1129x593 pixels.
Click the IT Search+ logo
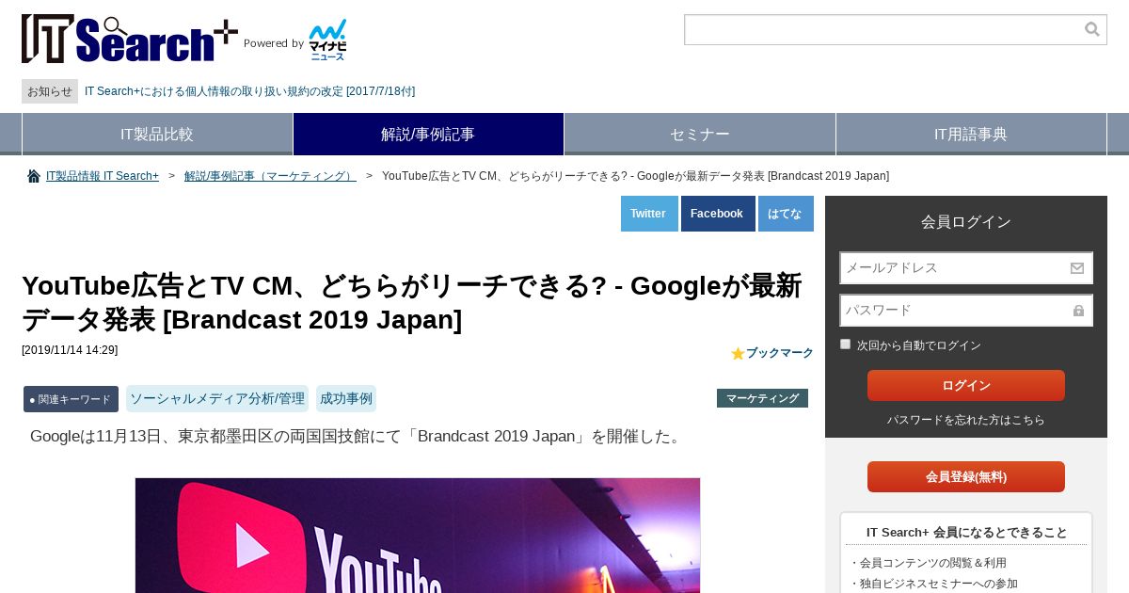[x=130, y=40]
